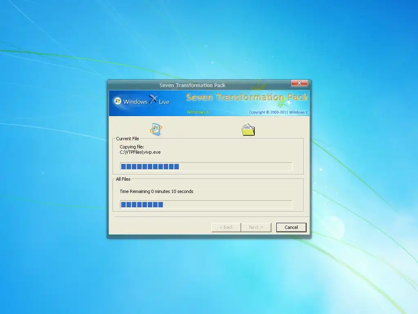Click the All Files progress bar
Screen dimensions: 418x314
pyautogui.click(x=206, y=204)
